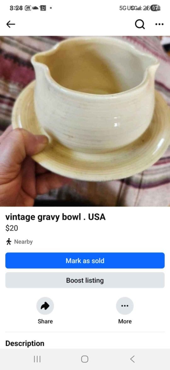Click the Mark as sold button
170x370 pixels.
tap(85, 261)
